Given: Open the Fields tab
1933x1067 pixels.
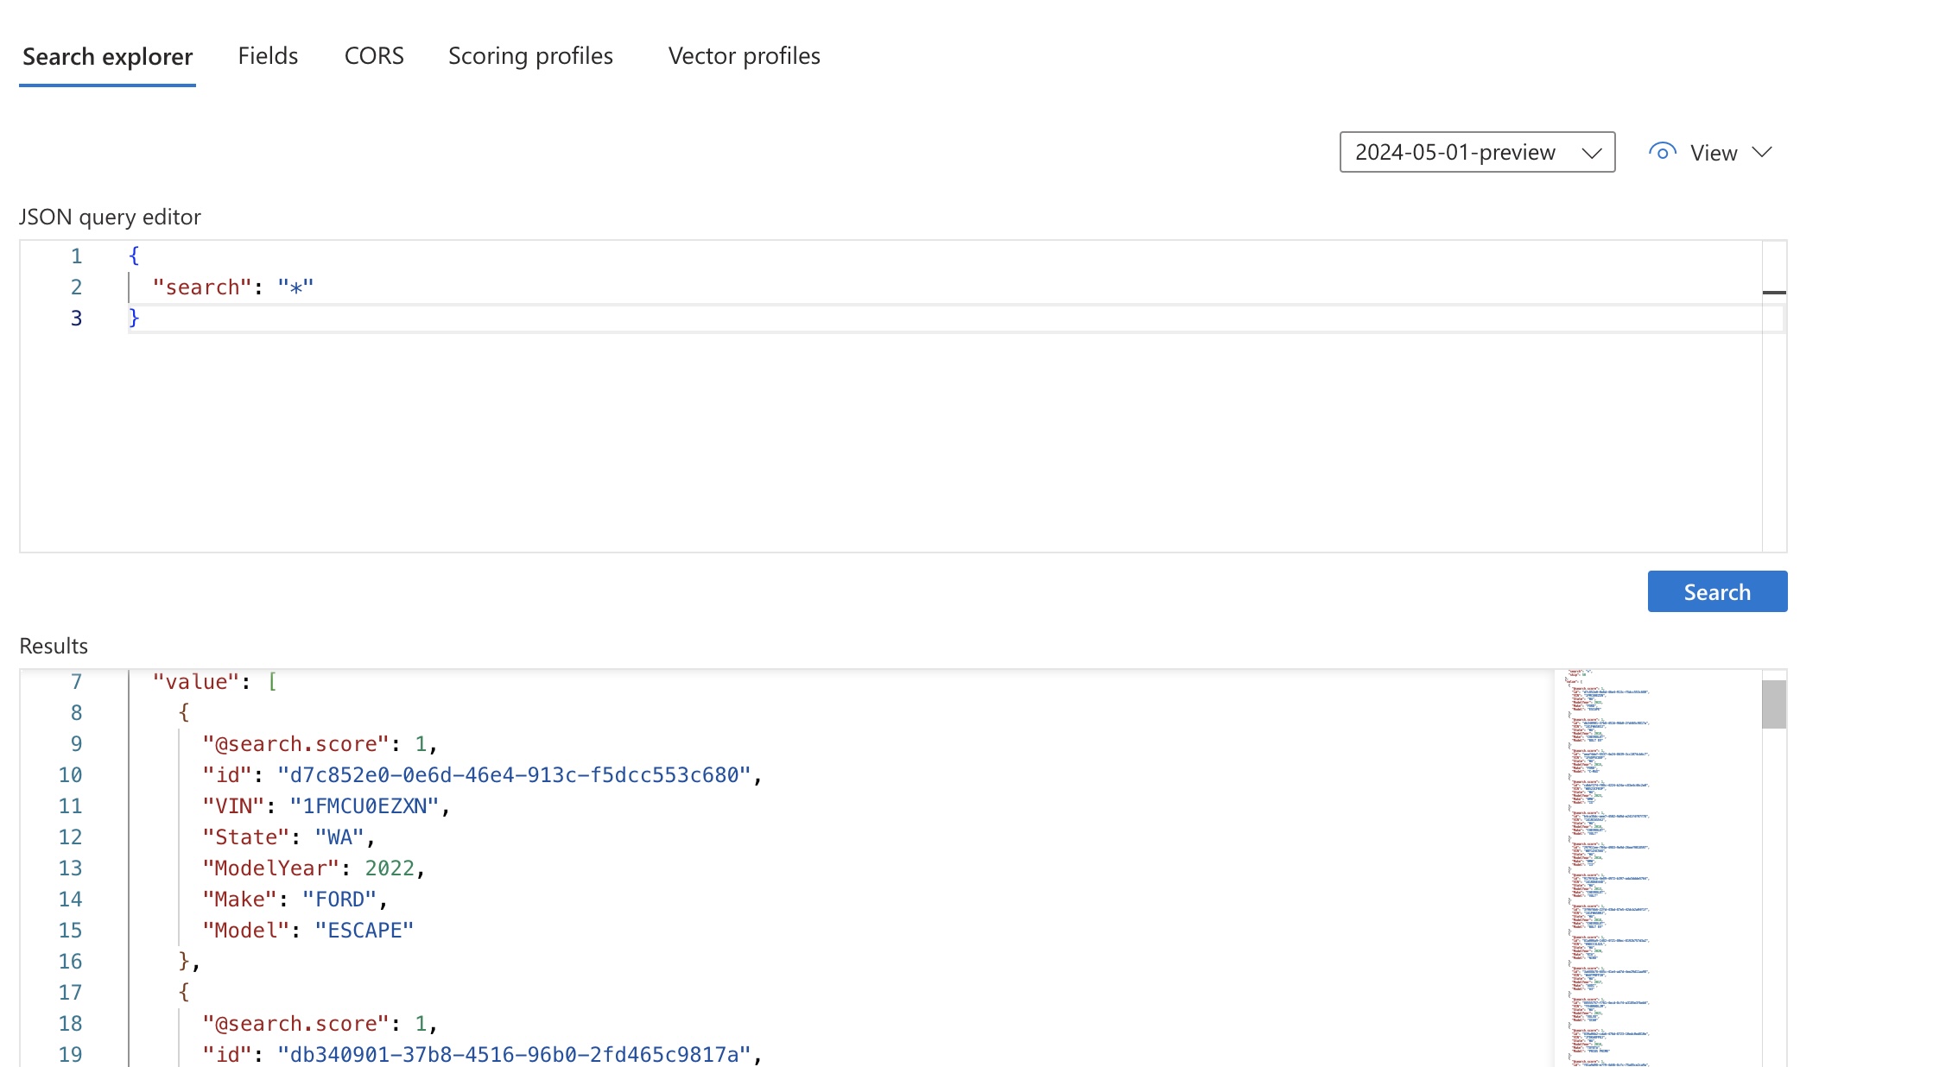Looking at the screenshot, I should click(x=267, y=55).
